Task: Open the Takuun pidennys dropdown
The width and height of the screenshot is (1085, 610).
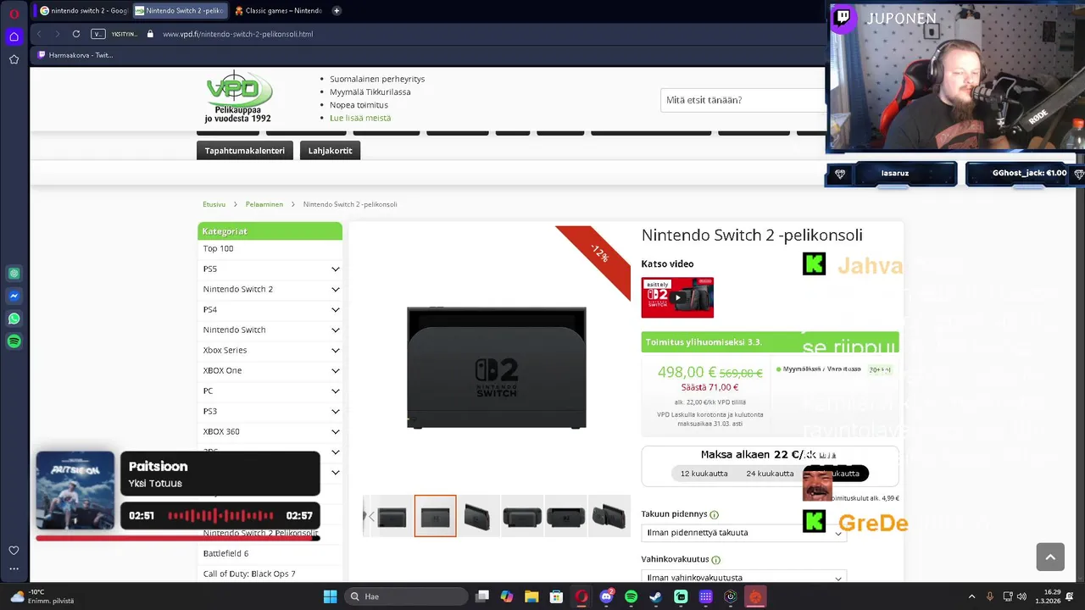Action: click(x=743, y=533)
